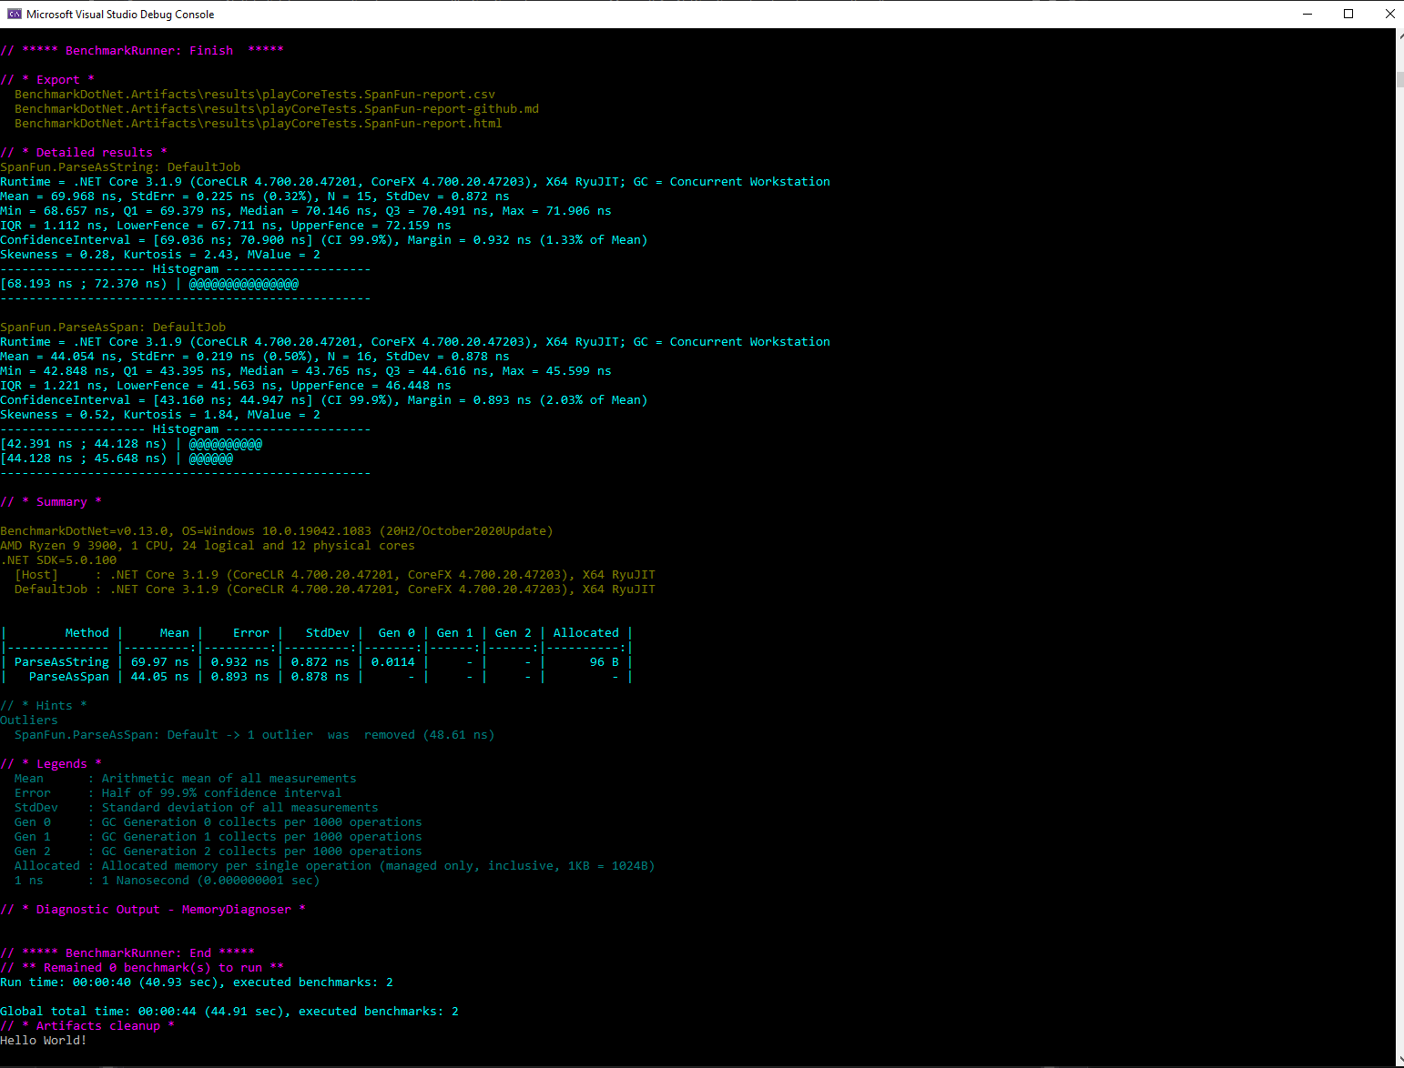Screen dimensions: 1404x1068
Task: Click the console app icon in title bar
Action: click(14, 14)
